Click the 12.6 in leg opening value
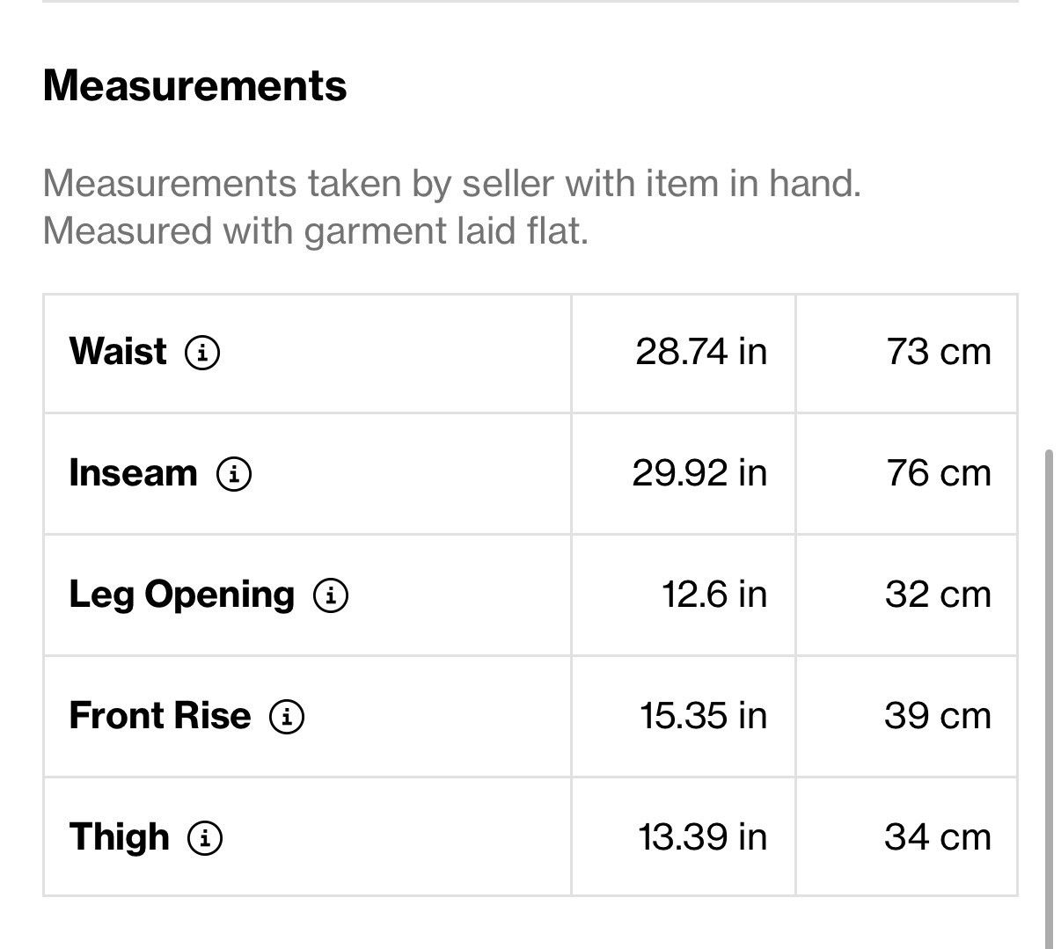This screenshot has height=949, width=1061. point(714,595)
